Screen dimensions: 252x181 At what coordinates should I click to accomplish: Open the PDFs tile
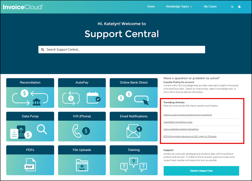tap(30, 160)
